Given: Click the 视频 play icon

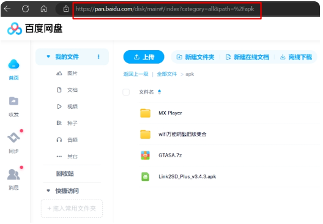Looking at the screenshot, I should (59, 106).
